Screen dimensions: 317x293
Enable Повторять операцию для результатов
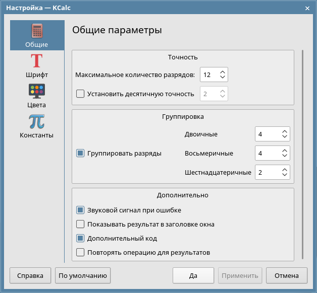click(80, 253)
